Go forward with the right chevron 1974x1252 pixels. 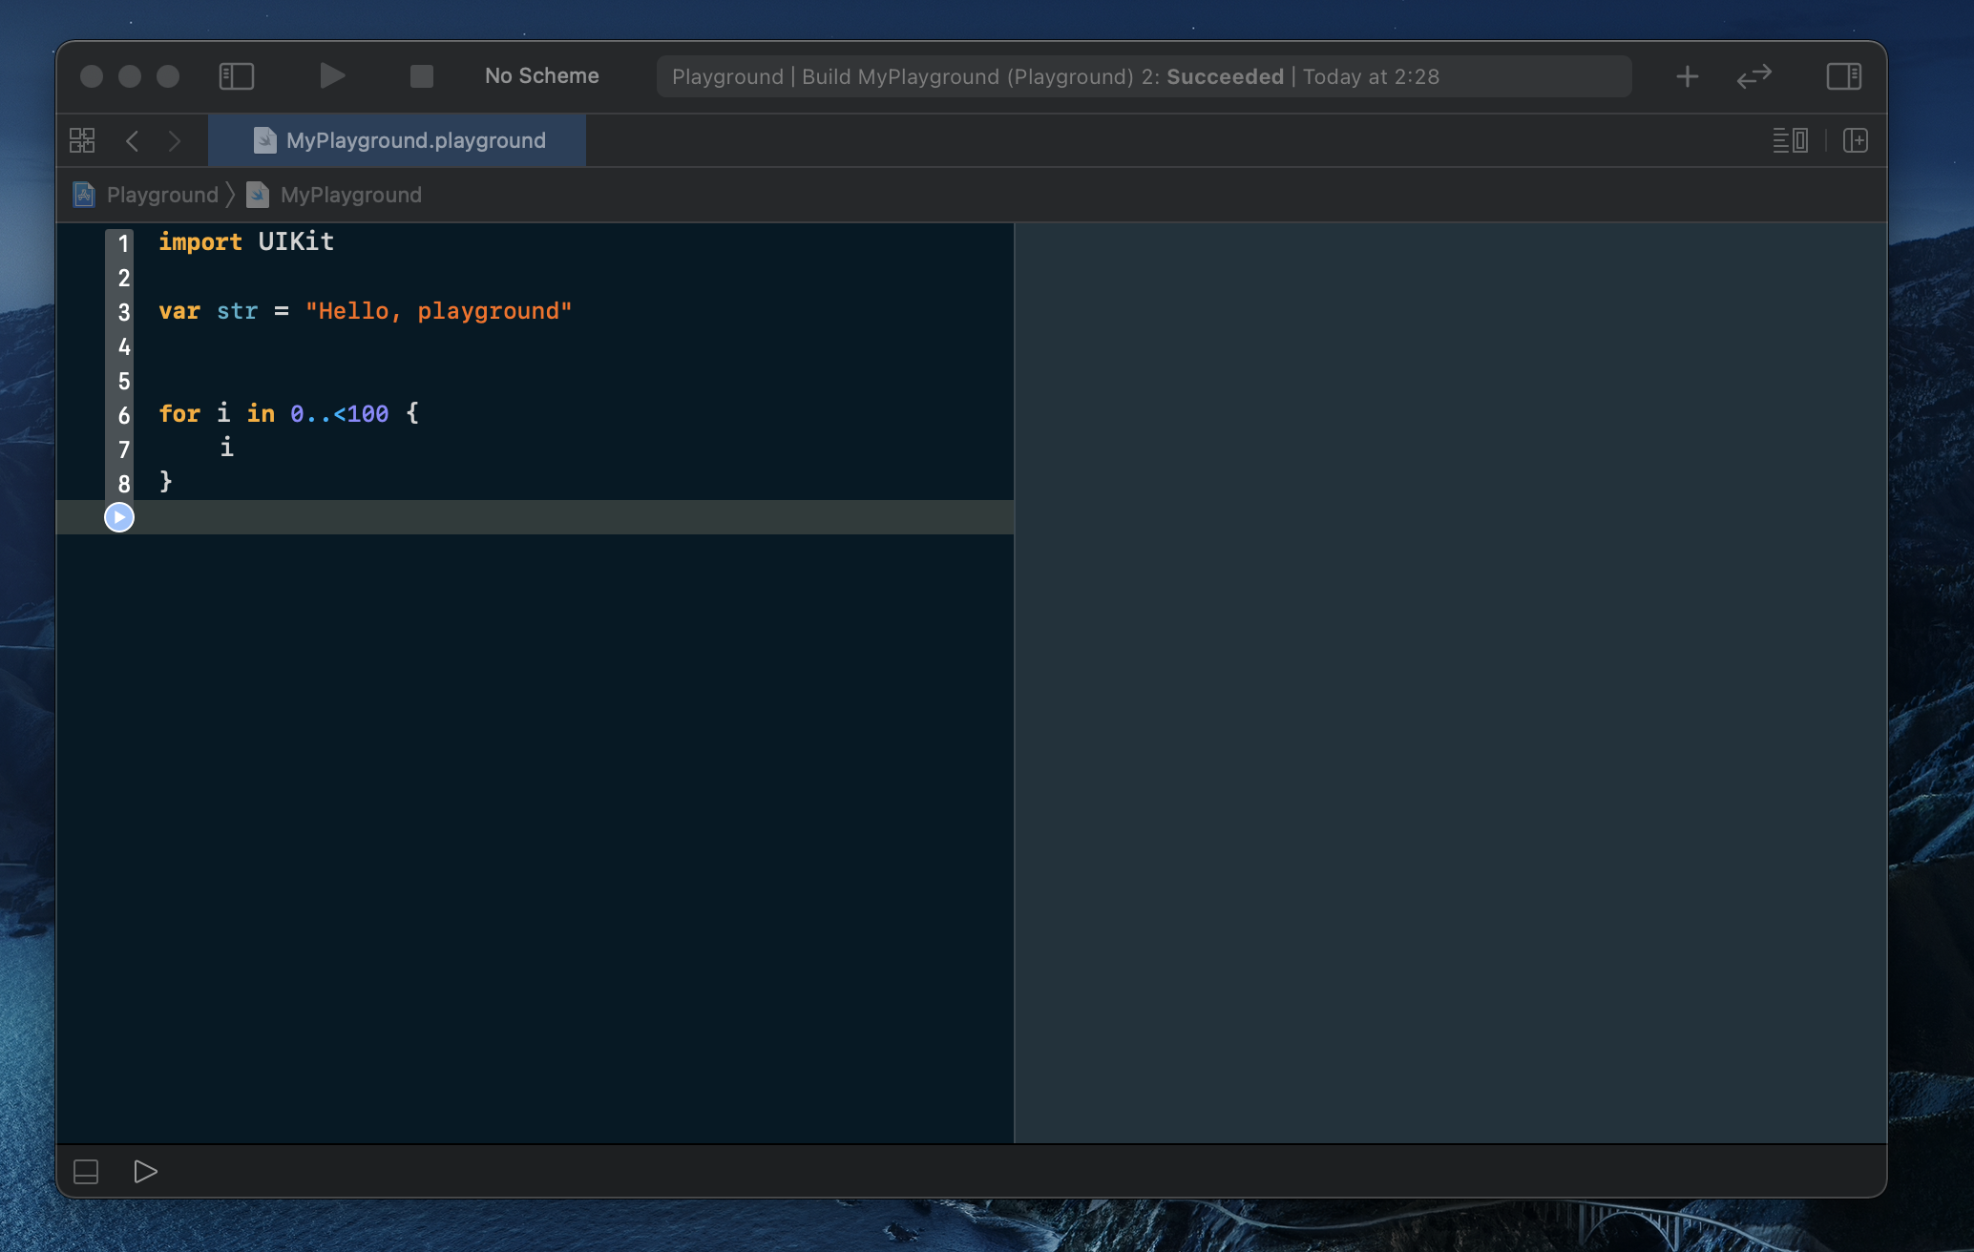175,141
